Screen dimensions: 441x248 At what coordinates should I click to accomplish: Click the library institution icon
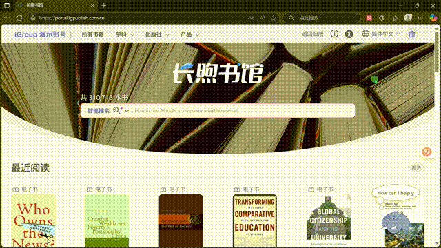412,34
